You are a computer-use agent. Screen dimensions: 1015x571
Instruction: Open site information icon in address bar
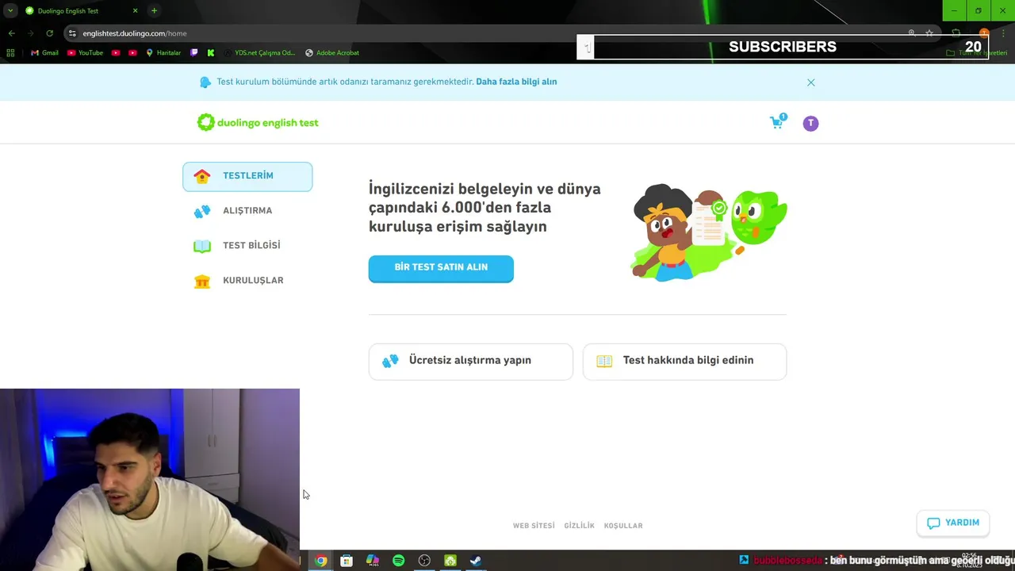click(x=72, y=33)
